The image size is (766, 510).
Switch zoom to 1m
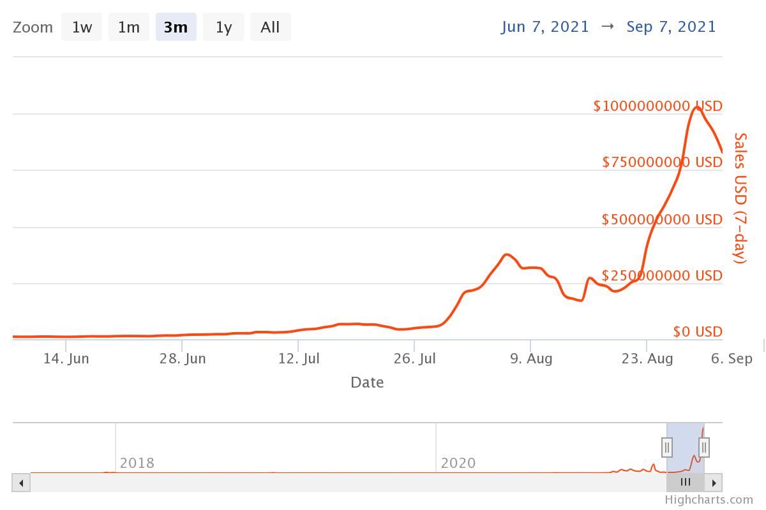[129, 27]
